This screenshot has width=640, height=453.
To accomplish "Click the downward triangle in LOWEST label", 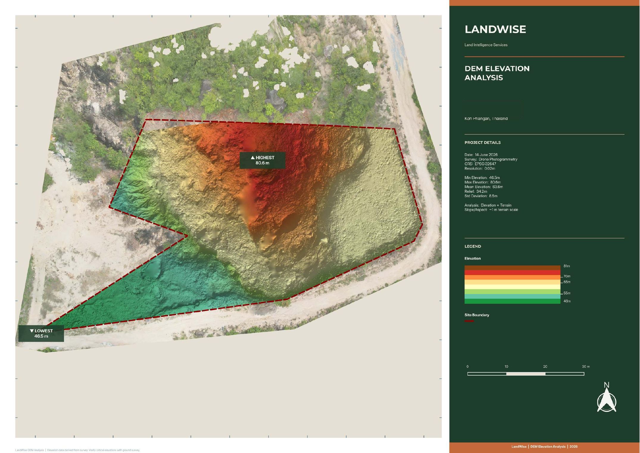I will tap(32, 331).
